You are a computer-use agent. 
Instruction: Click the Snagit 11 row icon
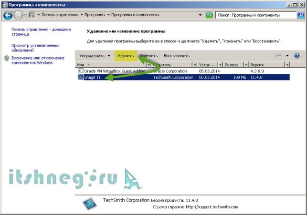pyautogui.click(x=81, y=77)
